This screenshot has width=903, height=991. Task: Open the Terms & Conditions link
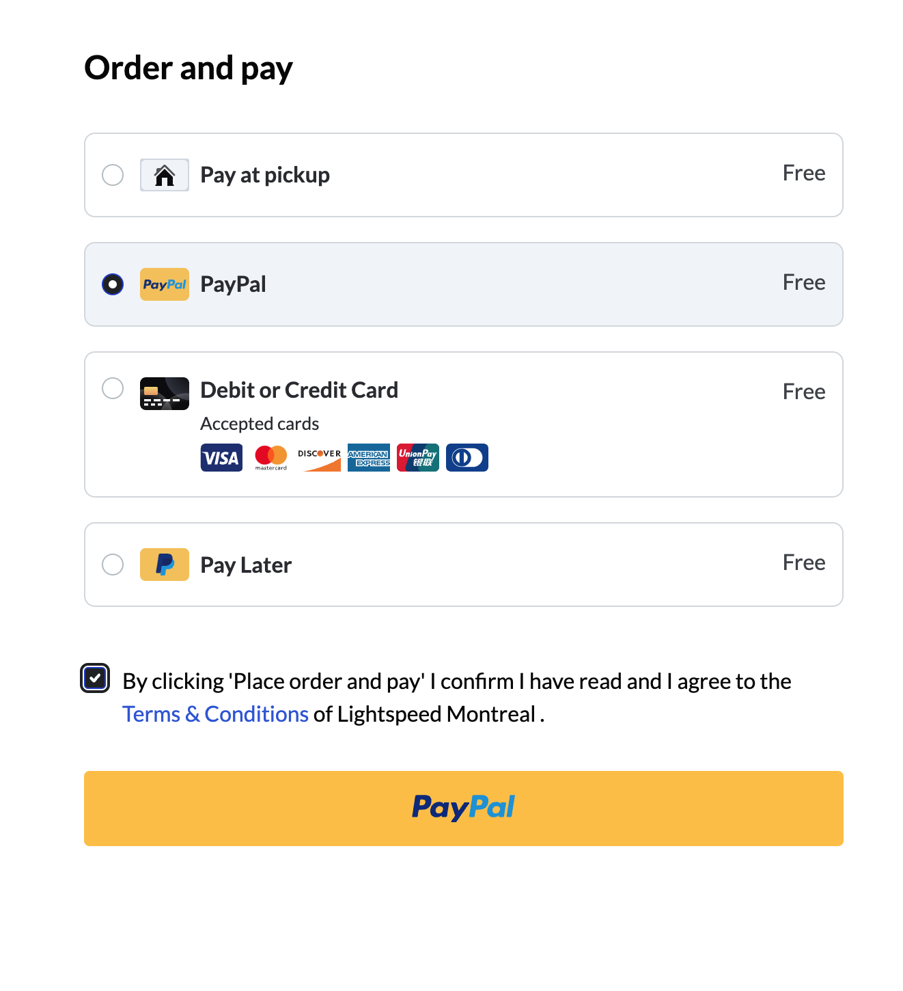point(215,714)
